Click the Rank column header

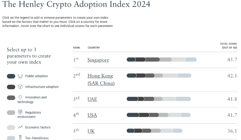76,48
